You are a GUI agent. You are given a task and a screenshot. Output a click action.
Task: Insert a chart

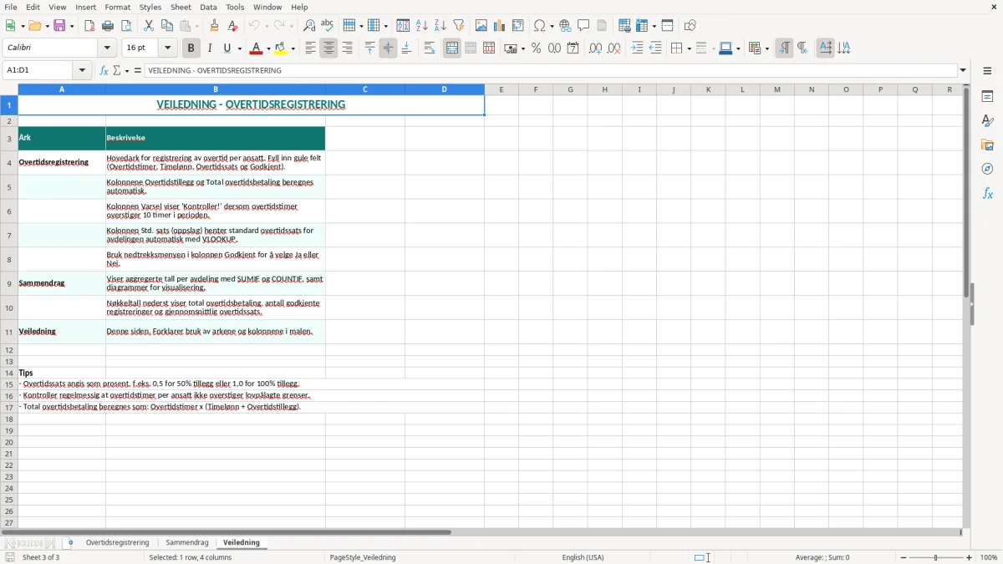tap(500, 26)
